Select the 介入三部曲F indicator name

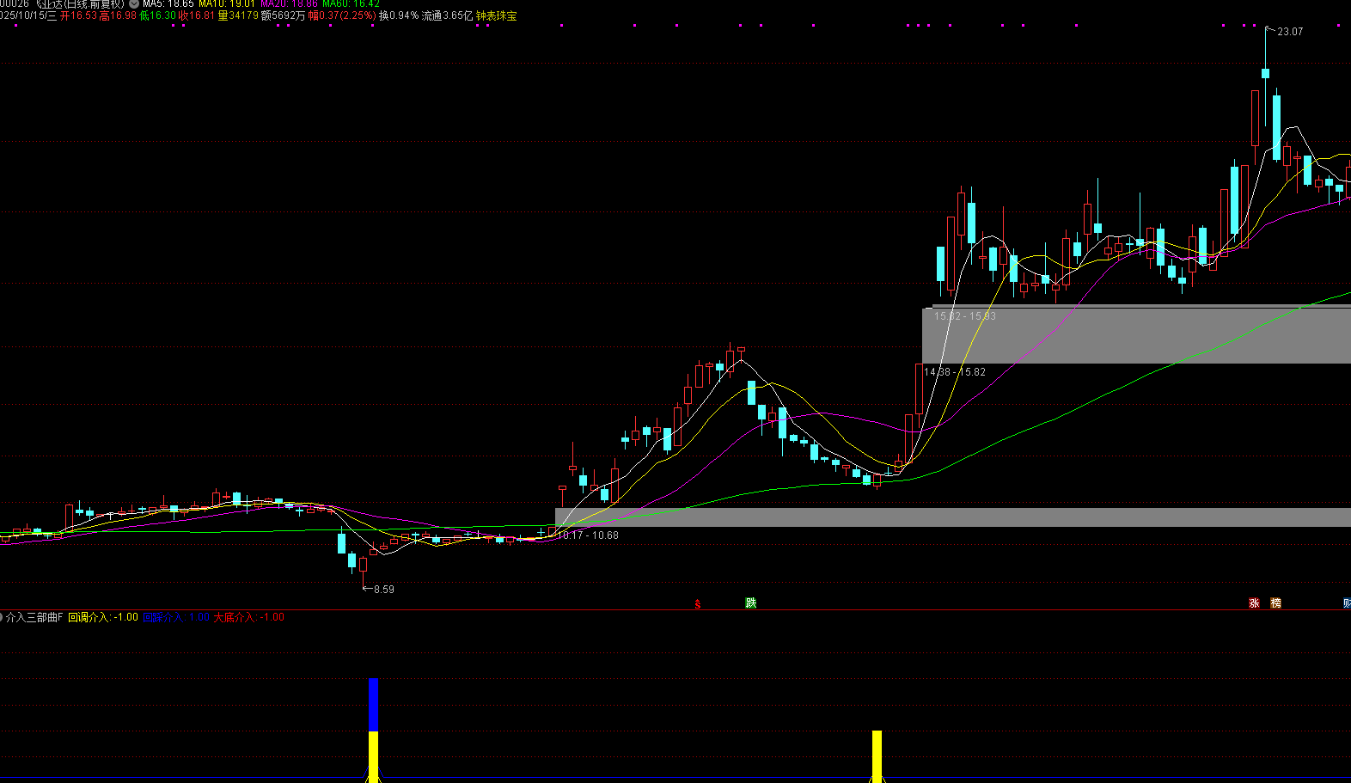(34, 617)
